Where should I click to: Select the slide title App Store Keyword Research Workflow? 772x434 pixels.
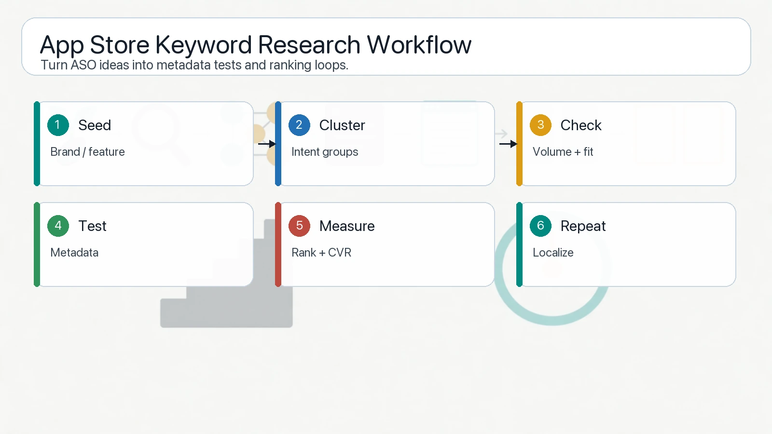tap(255, 45)
